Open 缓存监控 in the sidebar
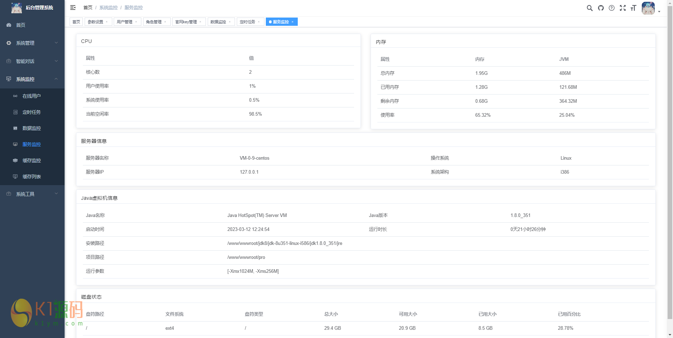673x338 pixels. [x=32, y=160]
